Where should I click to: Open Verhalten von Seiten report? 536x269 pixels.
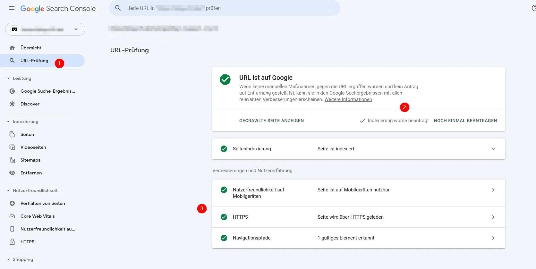coord(42,203)
